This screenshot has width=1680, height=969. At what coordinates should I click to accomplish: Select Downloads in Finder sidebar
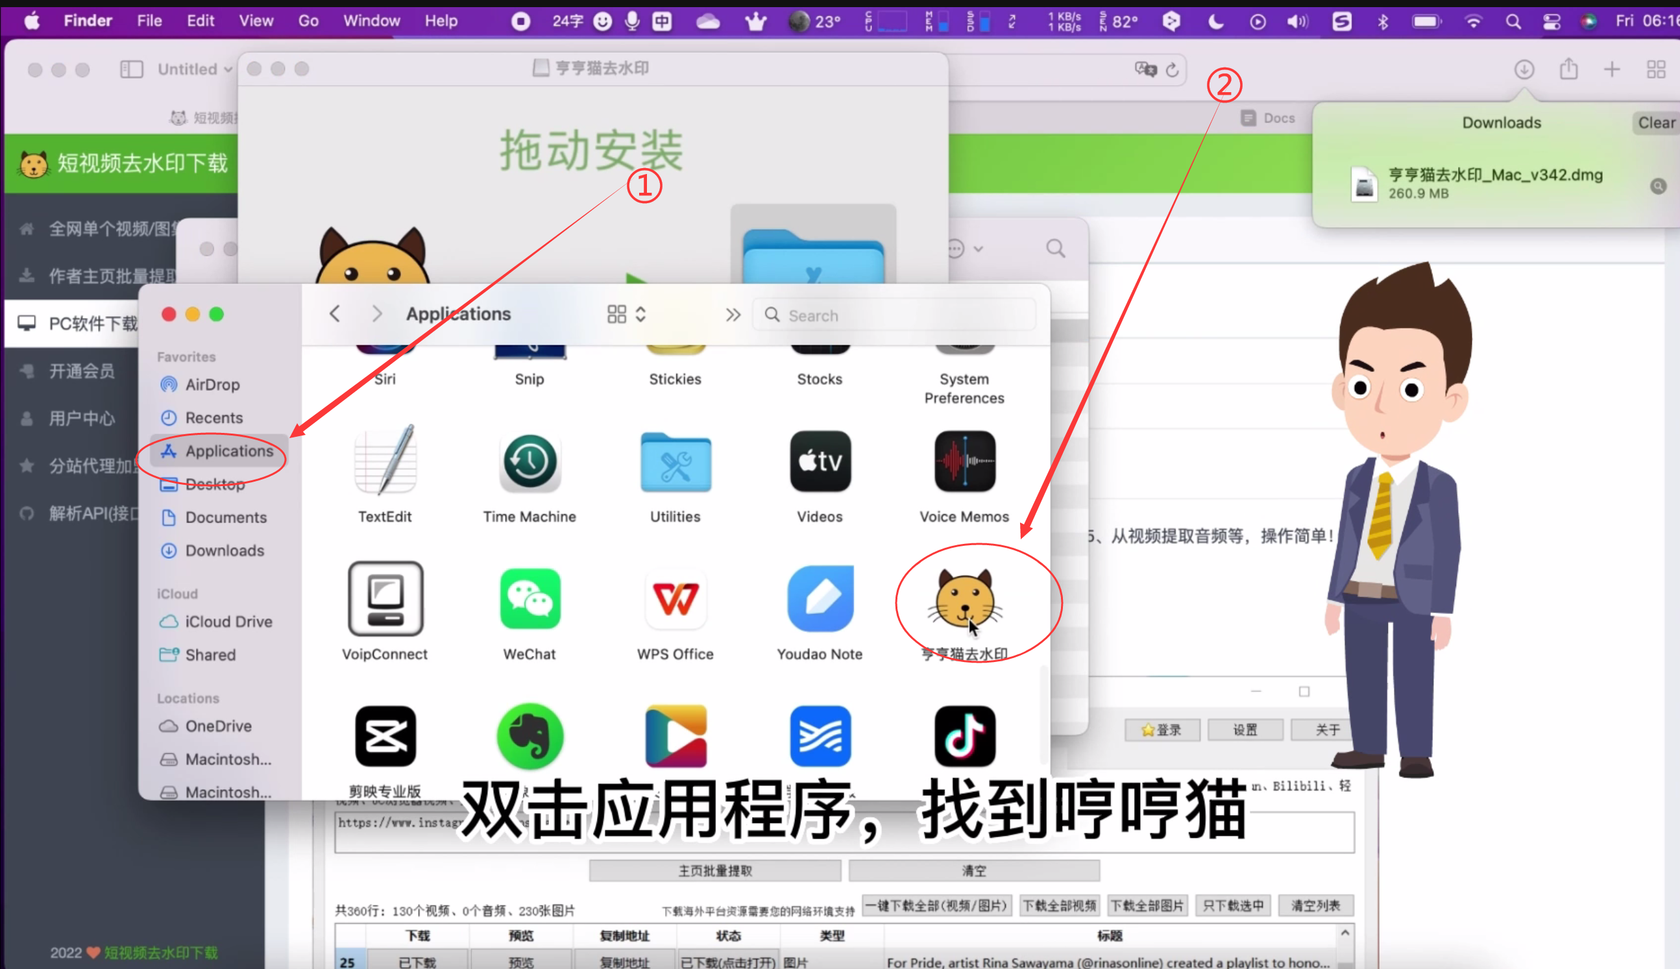click(225, 550)
